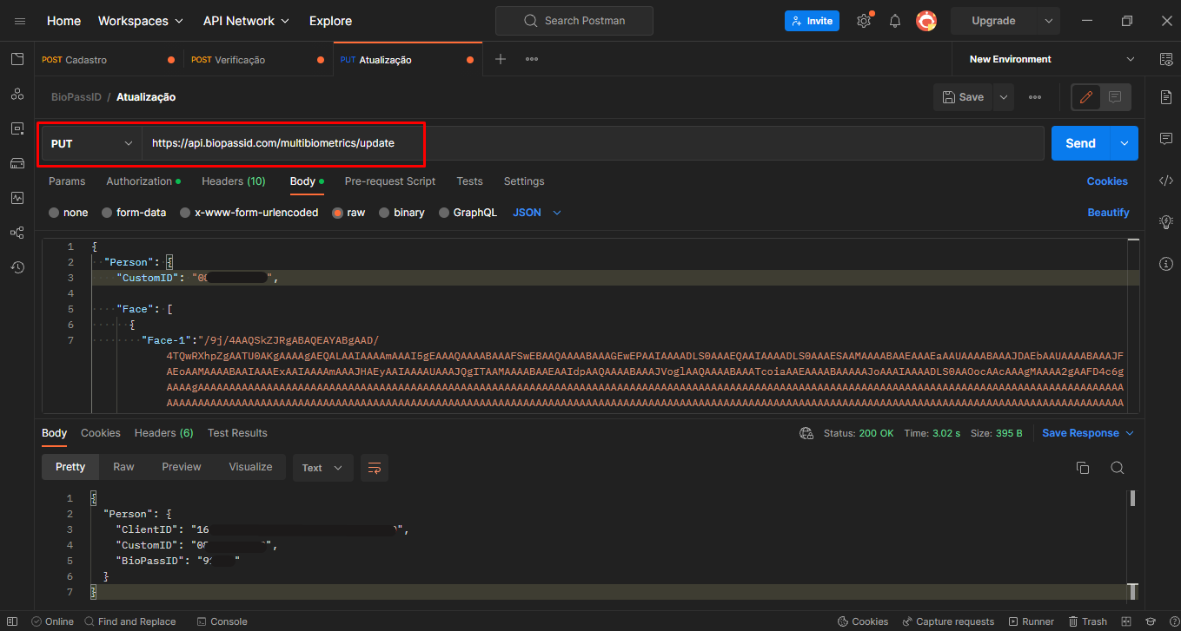Open Upgrade dropdown arrow
The height and width of the screenshot is (631, 1181).
coord(1048,21)
